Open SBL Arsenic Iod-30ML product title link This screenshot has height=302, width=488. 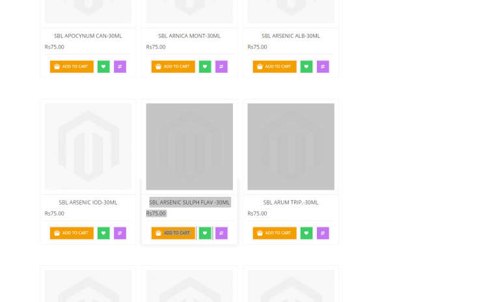click(88, 202)
